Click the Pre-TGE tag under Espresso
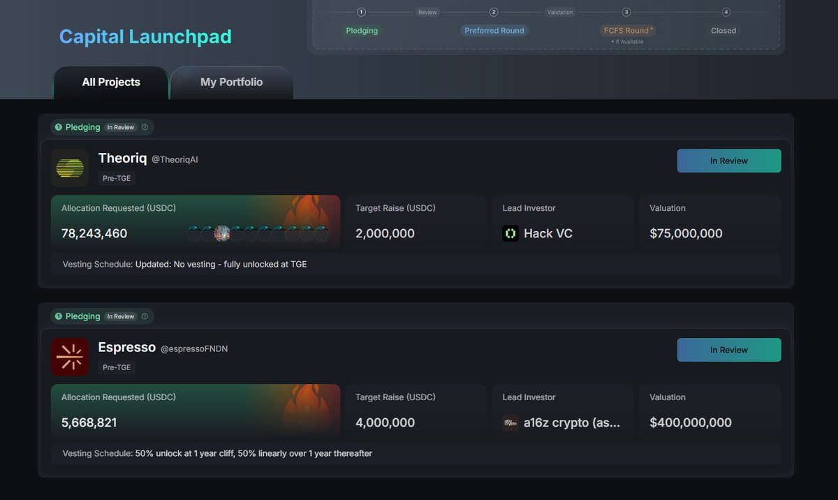838x500 pixels. pyautogui.click(x=117, y=367)
